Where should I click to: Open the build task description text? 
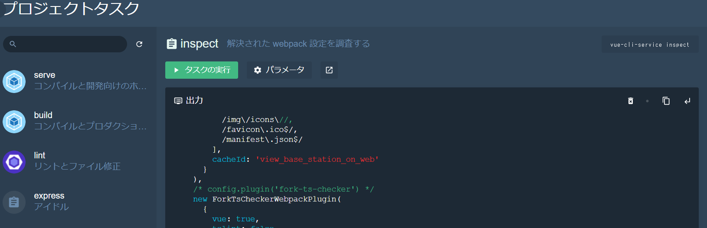click(x=90, y=126)
